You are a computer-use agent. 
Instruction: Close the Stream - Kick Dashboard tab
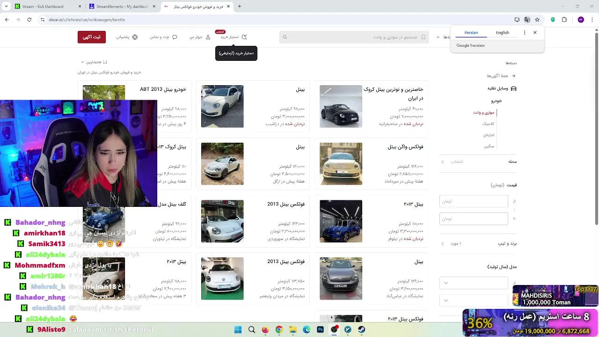[80, 7]
